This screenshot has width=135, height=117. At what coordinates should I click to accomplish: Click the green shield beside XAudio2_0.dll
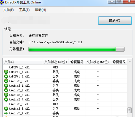pos(6,81)
